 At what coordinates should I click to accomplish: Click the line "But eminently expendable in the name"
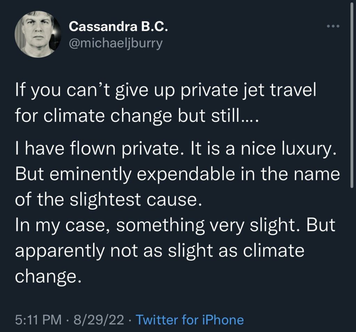click(177, 174)
